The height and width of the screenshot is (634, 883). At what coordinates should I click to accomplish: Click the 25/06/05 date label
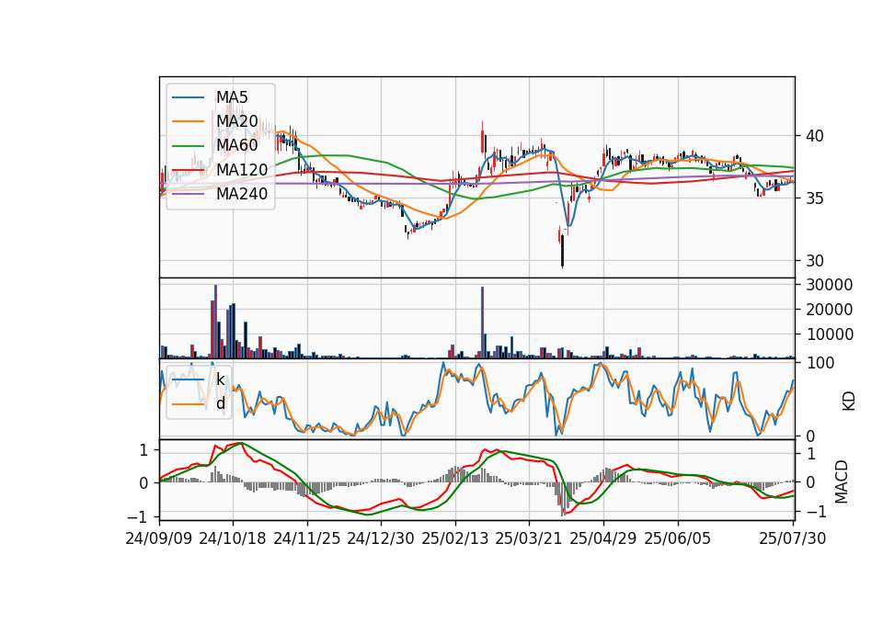pos(678,538)
